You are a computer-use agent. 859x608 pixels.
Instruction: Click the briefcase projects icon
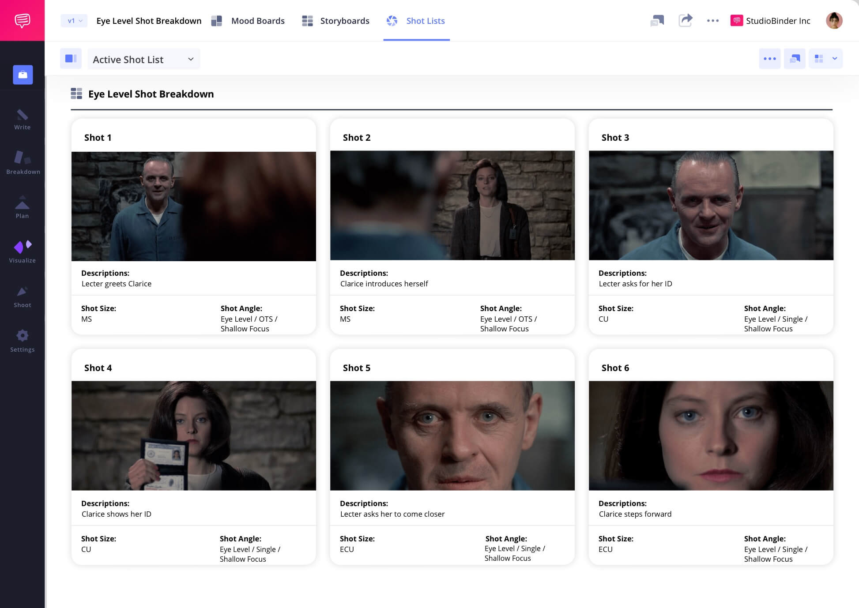23,75
